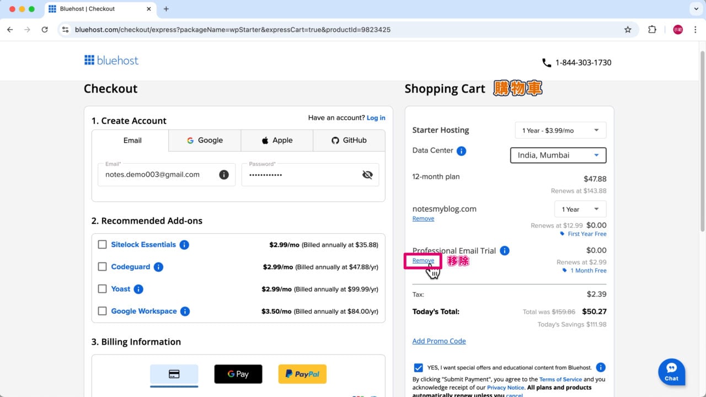Check the Codeguard add-on box

[x=102, y=267]
